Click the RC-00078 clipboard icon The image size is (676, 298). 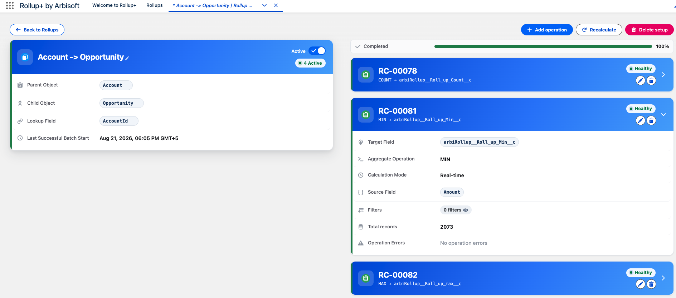(366, 75)
